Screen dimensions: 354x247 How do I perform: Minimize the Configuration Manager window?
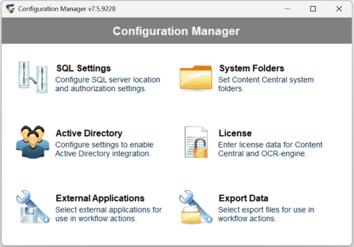click(x=287, y=9)
